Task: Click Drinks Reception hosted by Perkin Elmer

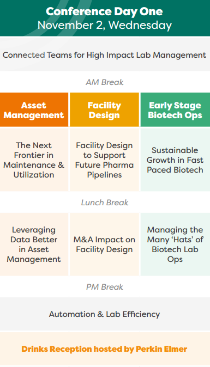Action: click(105, 349)
